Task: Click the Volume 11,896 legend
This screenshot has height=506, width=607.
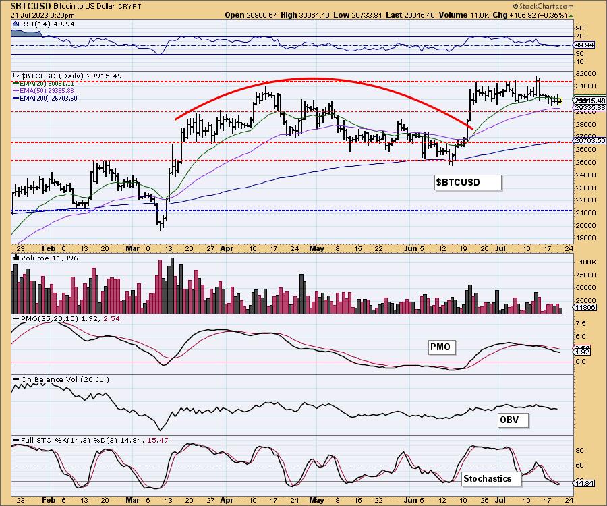Action: [49, 258]
